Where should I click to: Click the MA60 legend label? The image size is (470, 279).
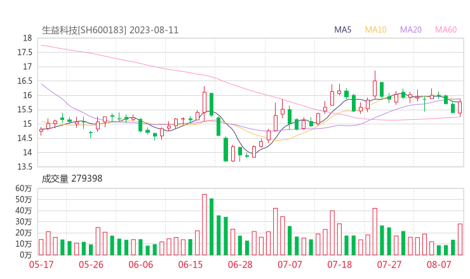(446, 30)
